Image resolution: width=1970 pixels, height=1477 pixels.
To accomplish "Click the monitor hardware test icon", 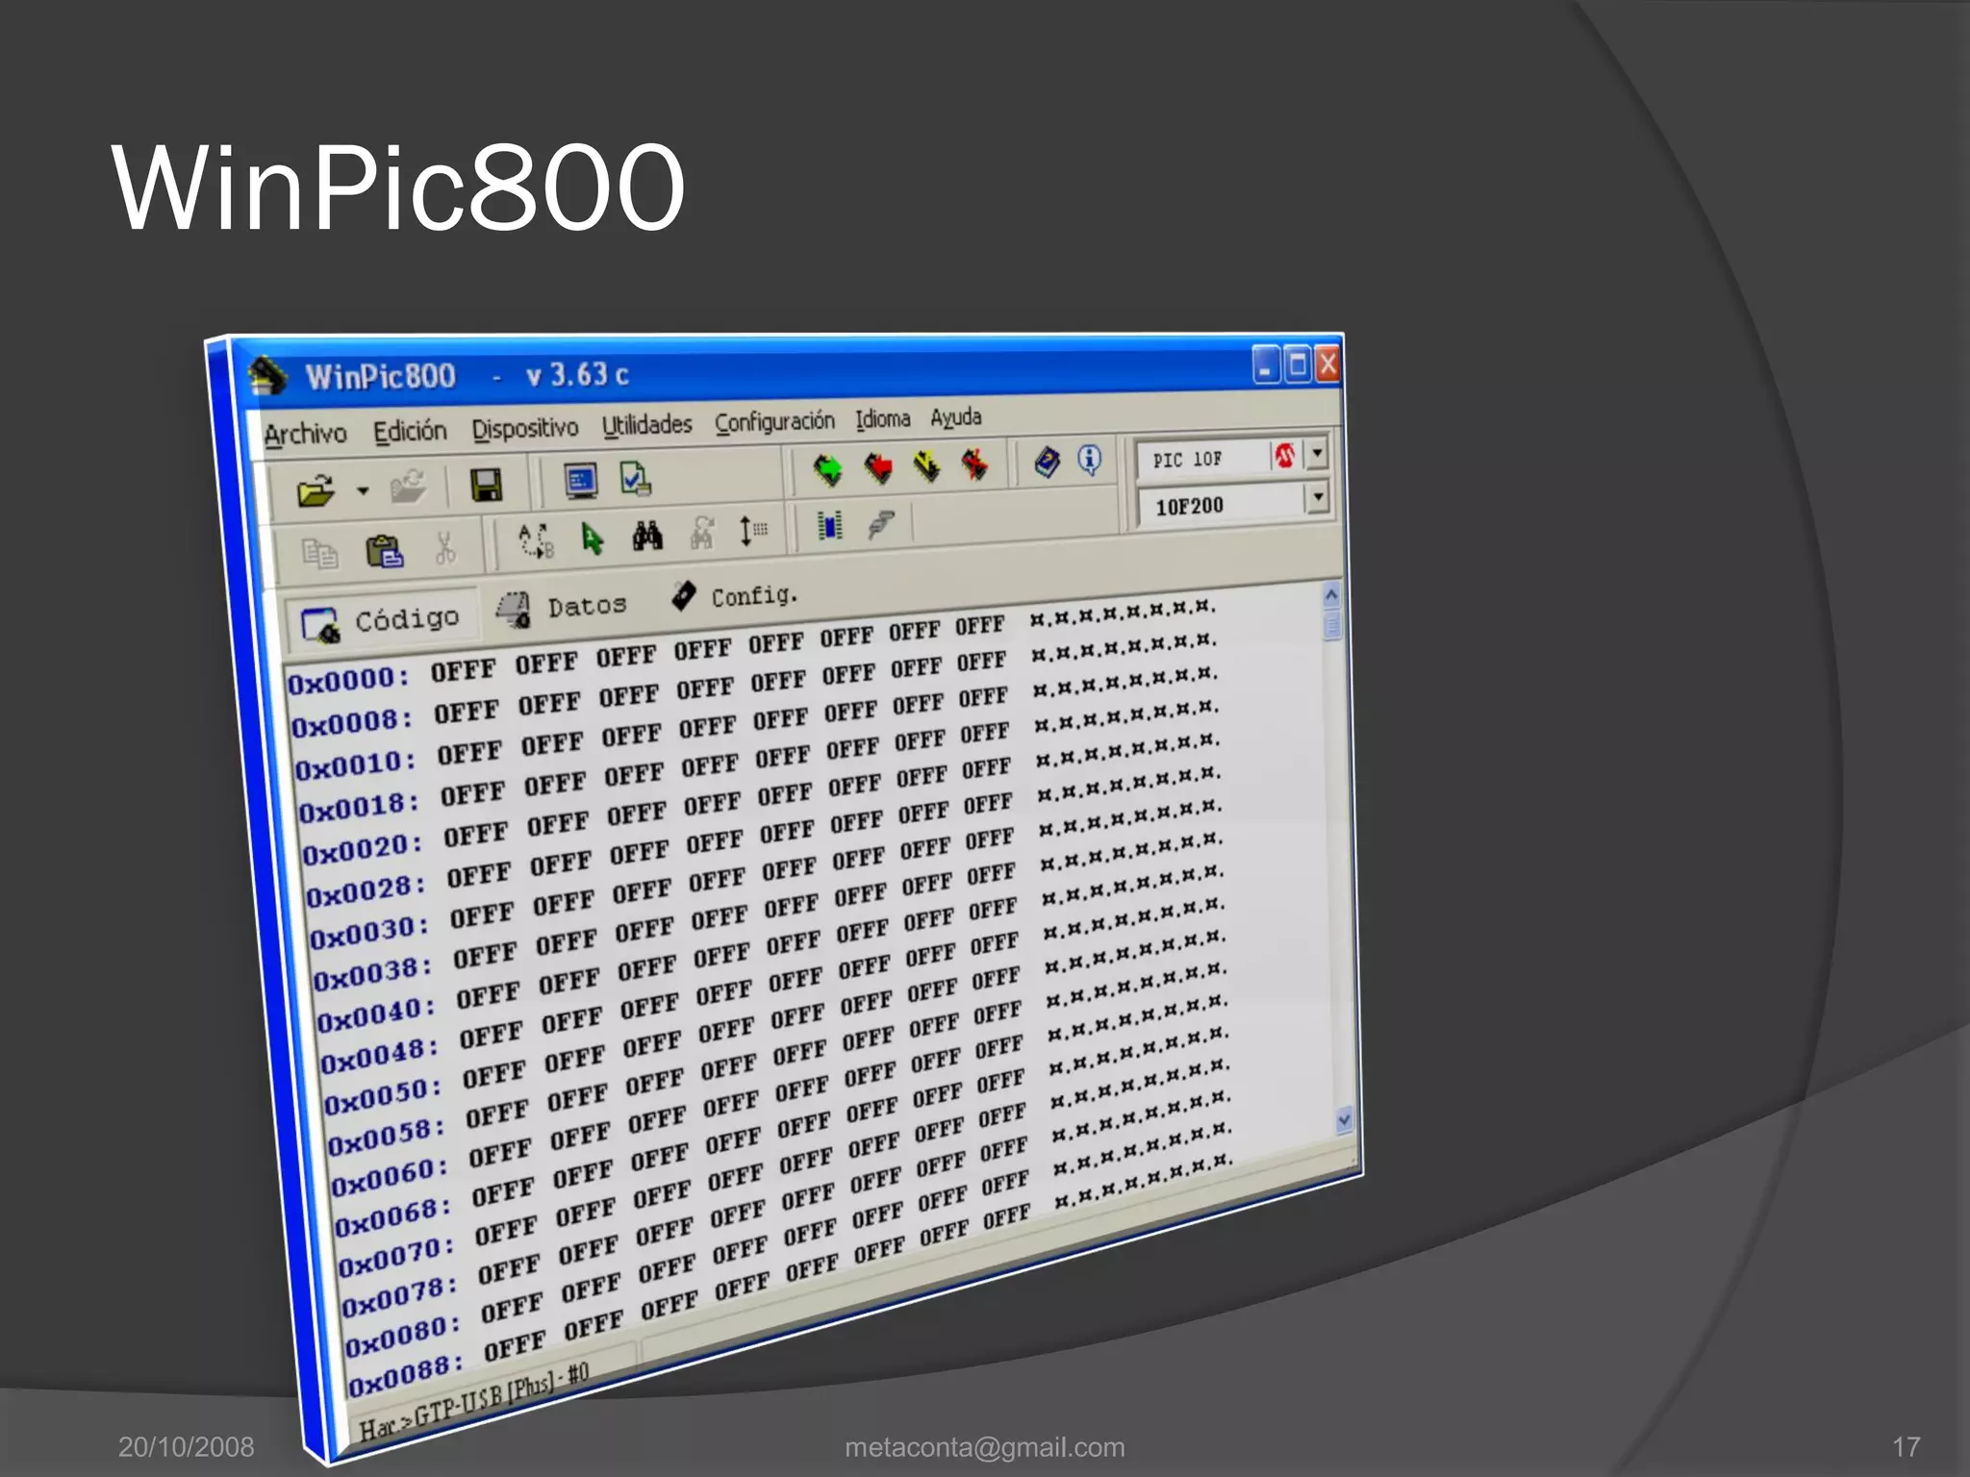I will point(581,480).
